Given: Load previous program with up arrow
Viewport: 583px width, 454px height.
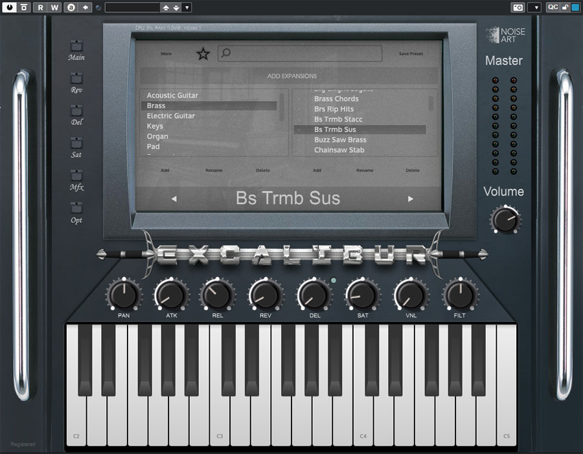Looking at the screenshot, I should pyautogui.click(x=166, y=7).
